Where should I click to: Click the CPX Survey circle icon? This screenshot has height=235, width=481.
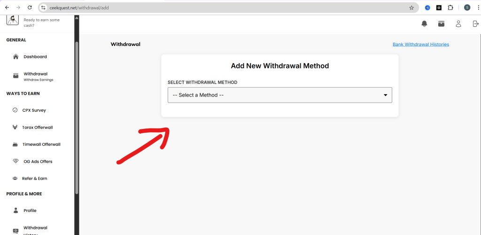coord(15,110)
